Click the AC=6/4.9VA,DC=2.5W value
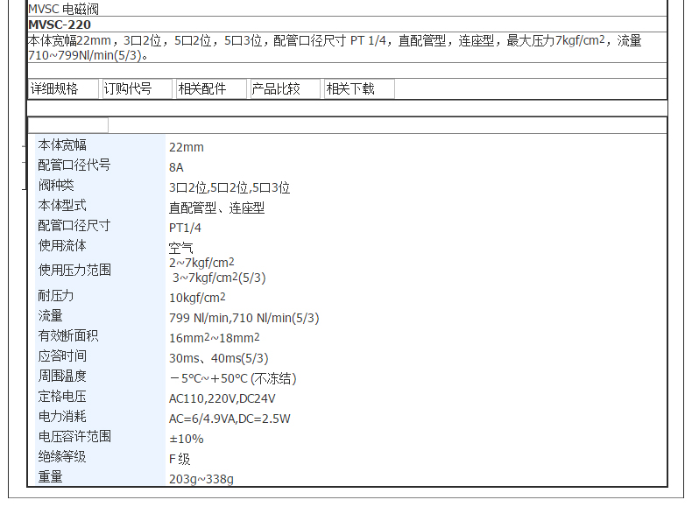Viewport: 692px width, 521px height. tap(229, 419)
